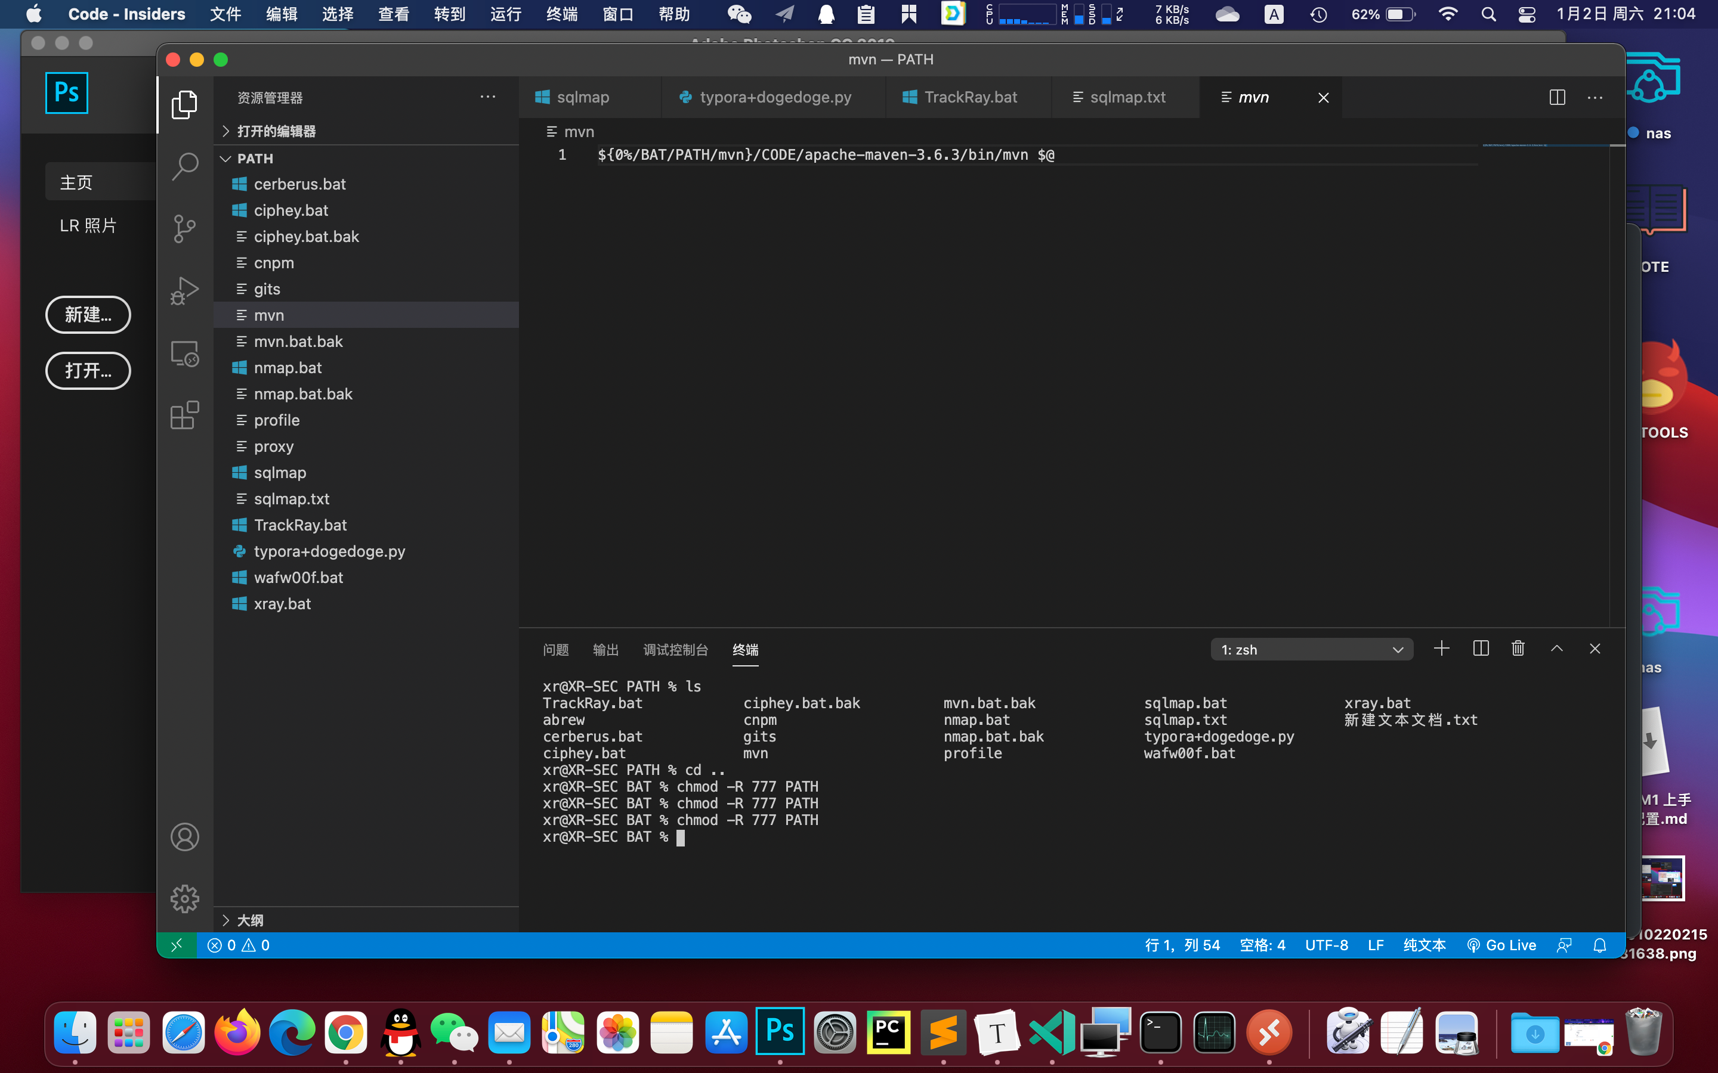
Task: Open the Debug Console panel tab
Action: pyautogui.click(x=675, y=649)
